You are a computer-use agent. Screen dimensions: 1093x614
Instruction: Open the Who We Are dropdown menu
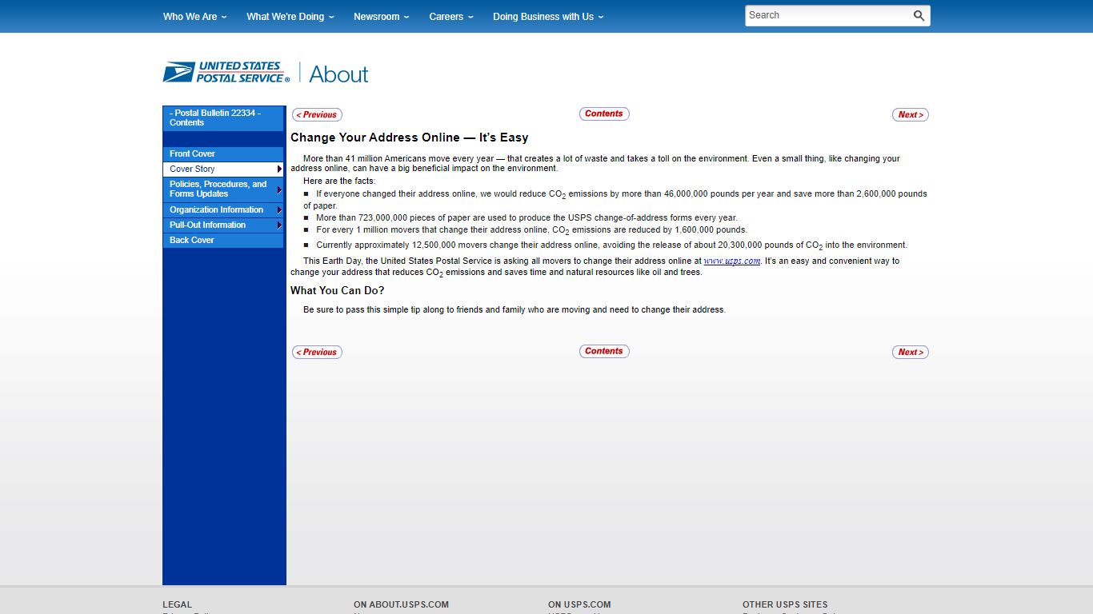(194, 16)
